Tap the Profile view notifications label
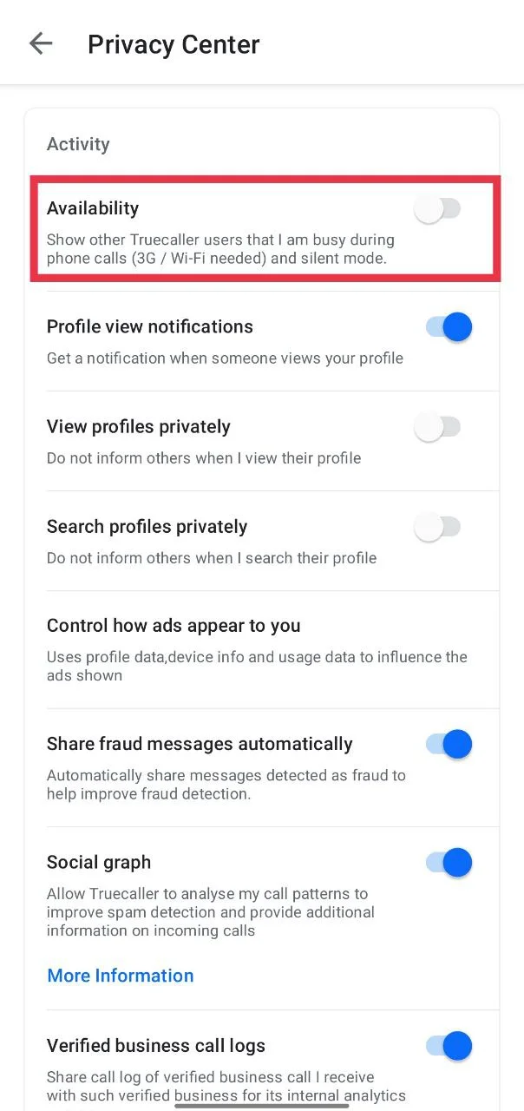524x1111 pixels. pos(149,326)
